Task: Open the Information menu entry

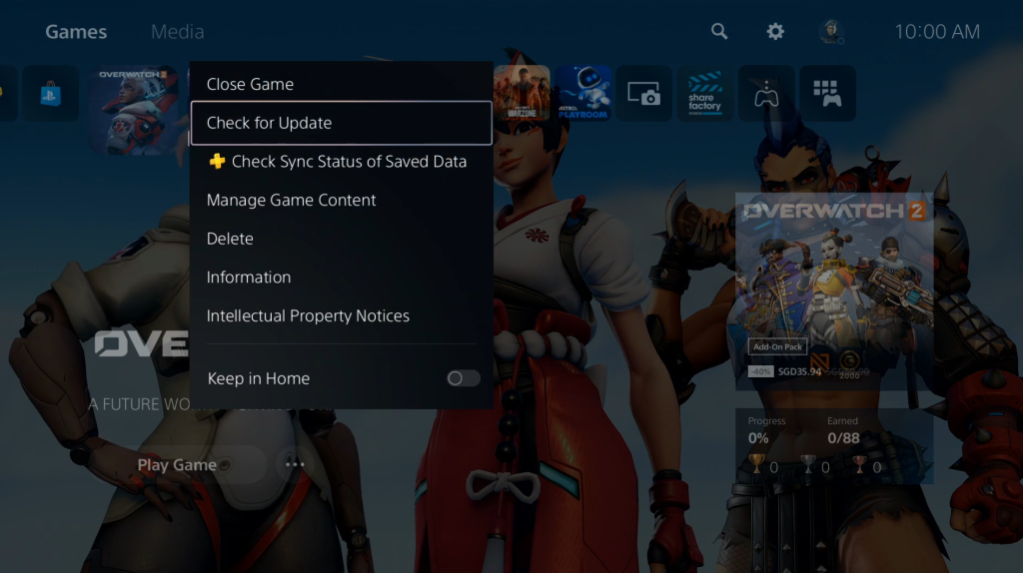Action: point(342,278)
